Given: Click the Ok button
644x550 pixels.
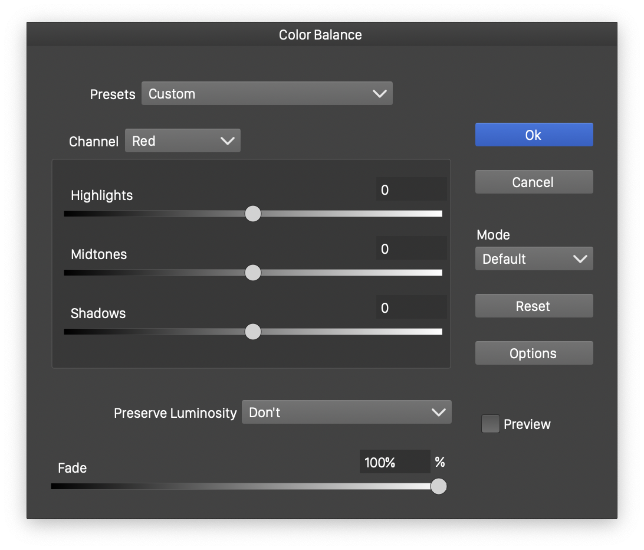Looking at the screenshot, I should coord(534,135).
